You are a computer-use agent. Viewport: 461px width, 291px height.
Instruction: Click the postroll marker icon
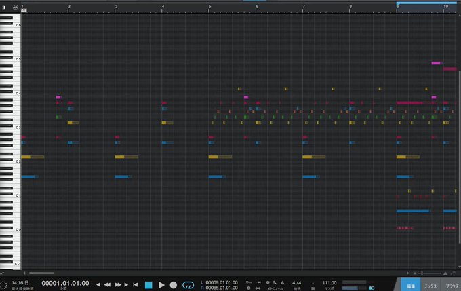pyautogui.click(x=258, y=288)
